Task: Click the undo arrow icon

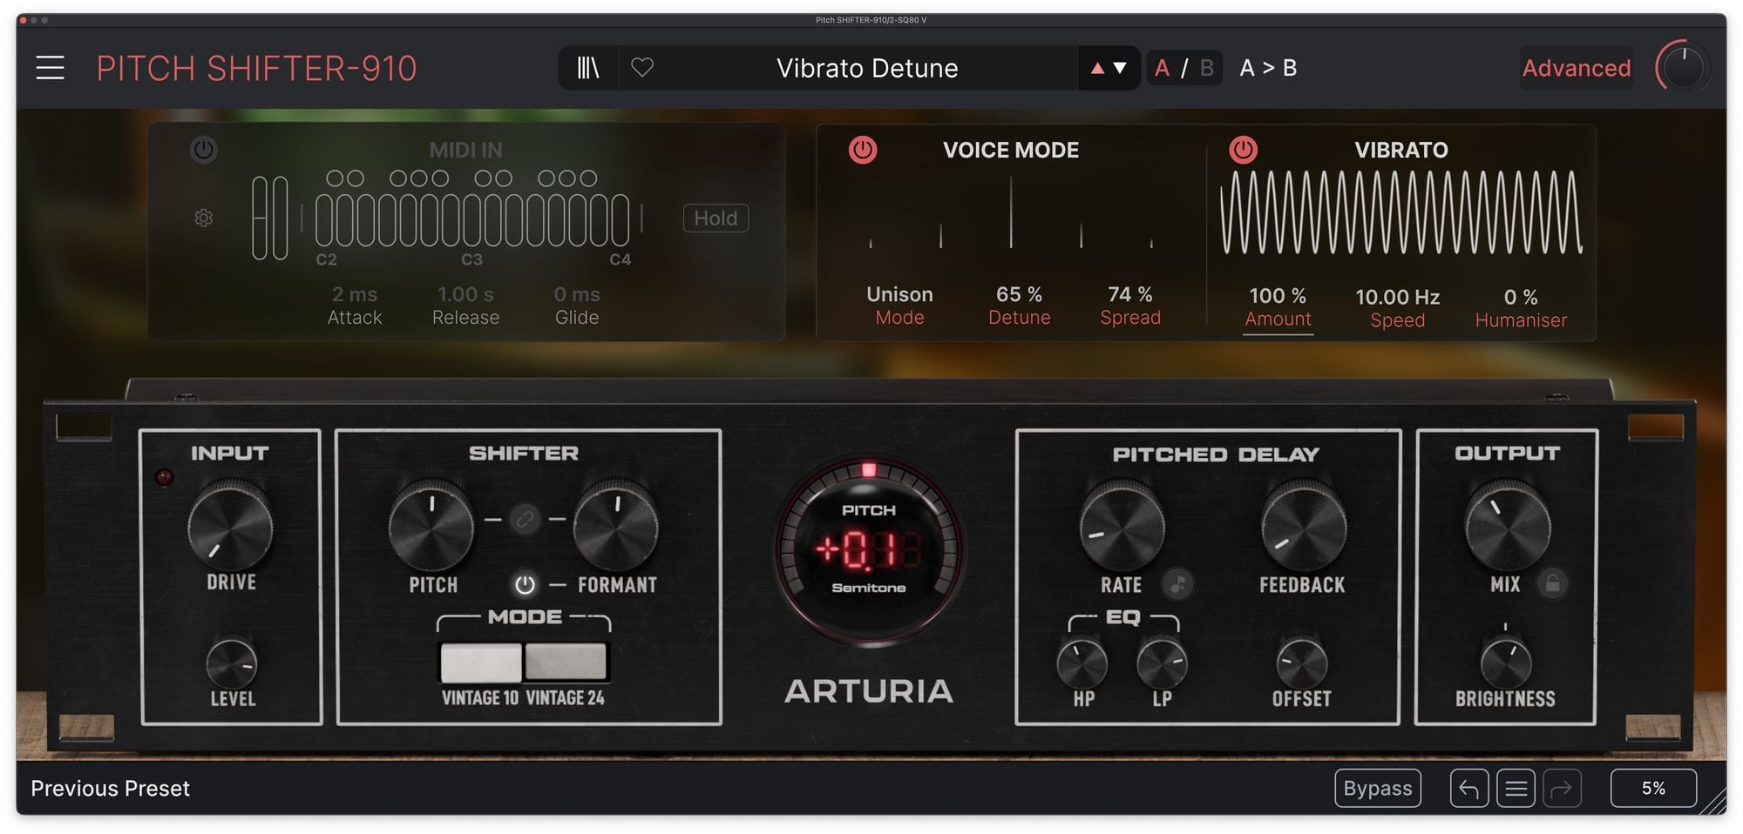Action: coord(1468,789)
